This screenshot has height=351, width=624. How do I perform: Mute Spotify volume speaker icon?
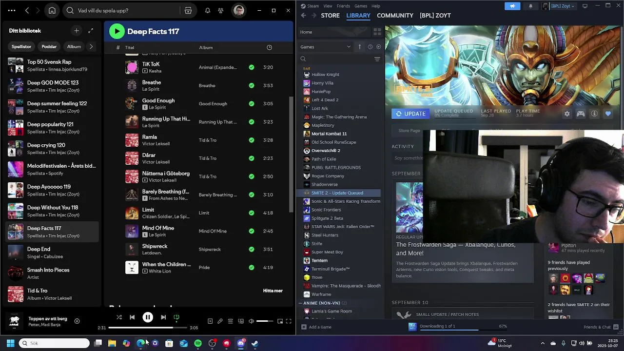tap(251, 321)
